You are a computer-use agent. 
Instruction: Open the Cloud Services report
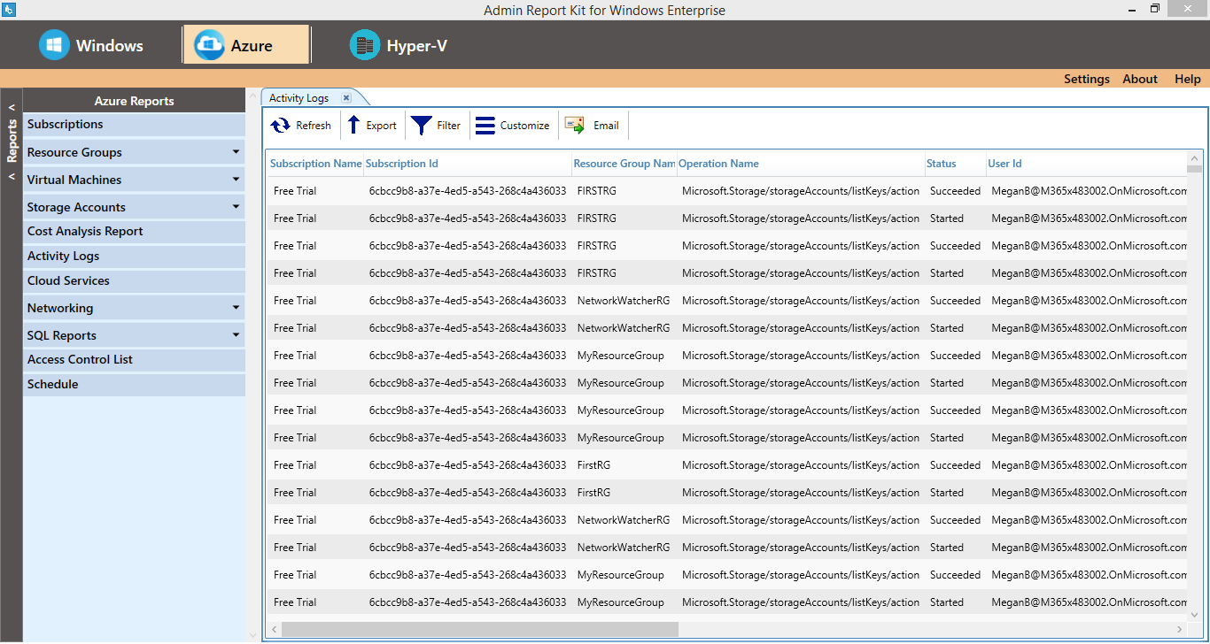coord(134,281)
